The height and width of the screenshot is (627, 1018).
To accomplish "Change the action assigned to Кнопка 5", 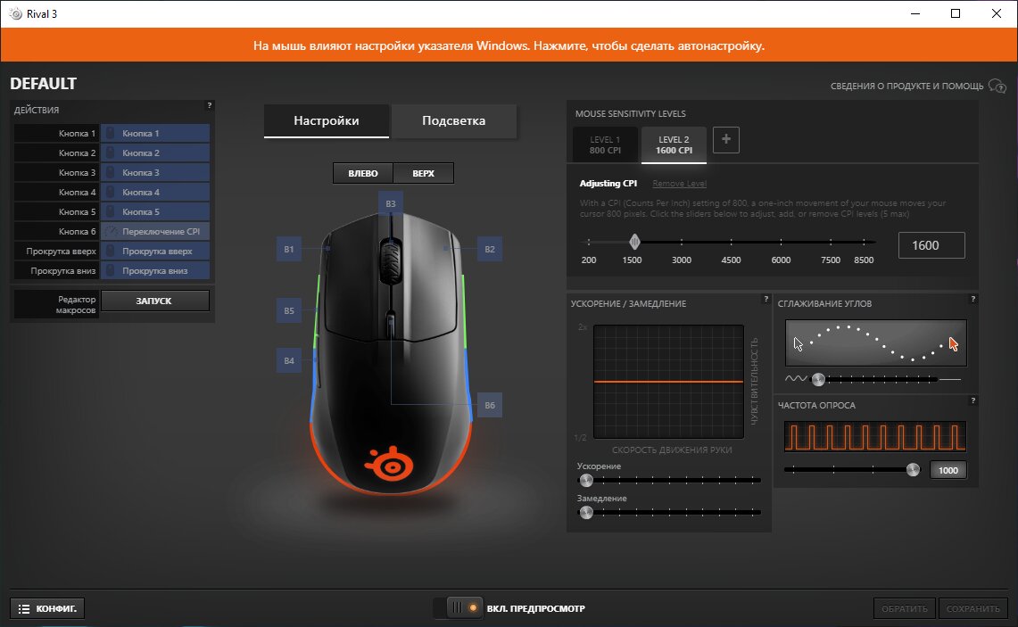I will click(155, 211).
